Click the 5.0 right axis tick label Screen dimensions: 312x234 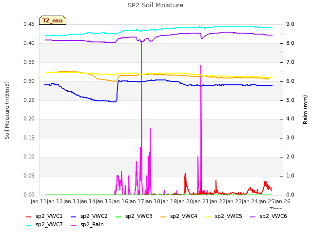click(x=290, y=100)
